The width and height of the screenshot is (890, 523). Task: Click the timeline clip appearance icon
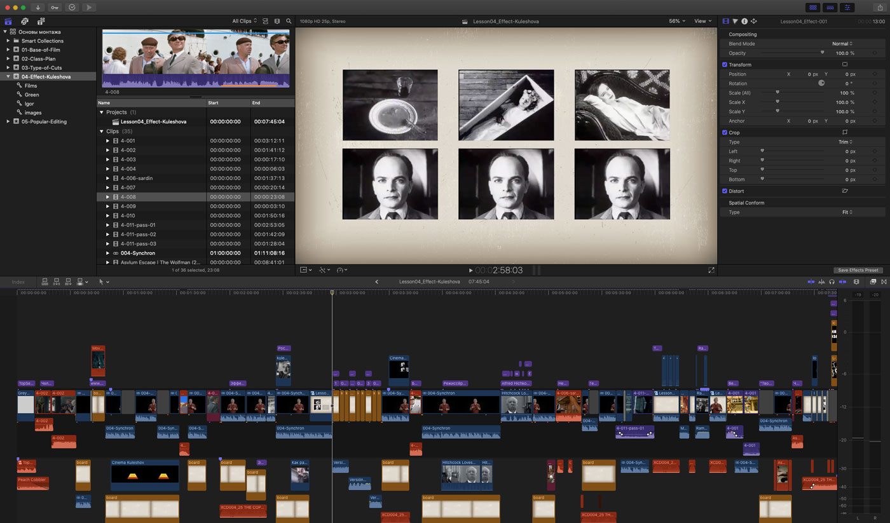(x=856, y=282)
